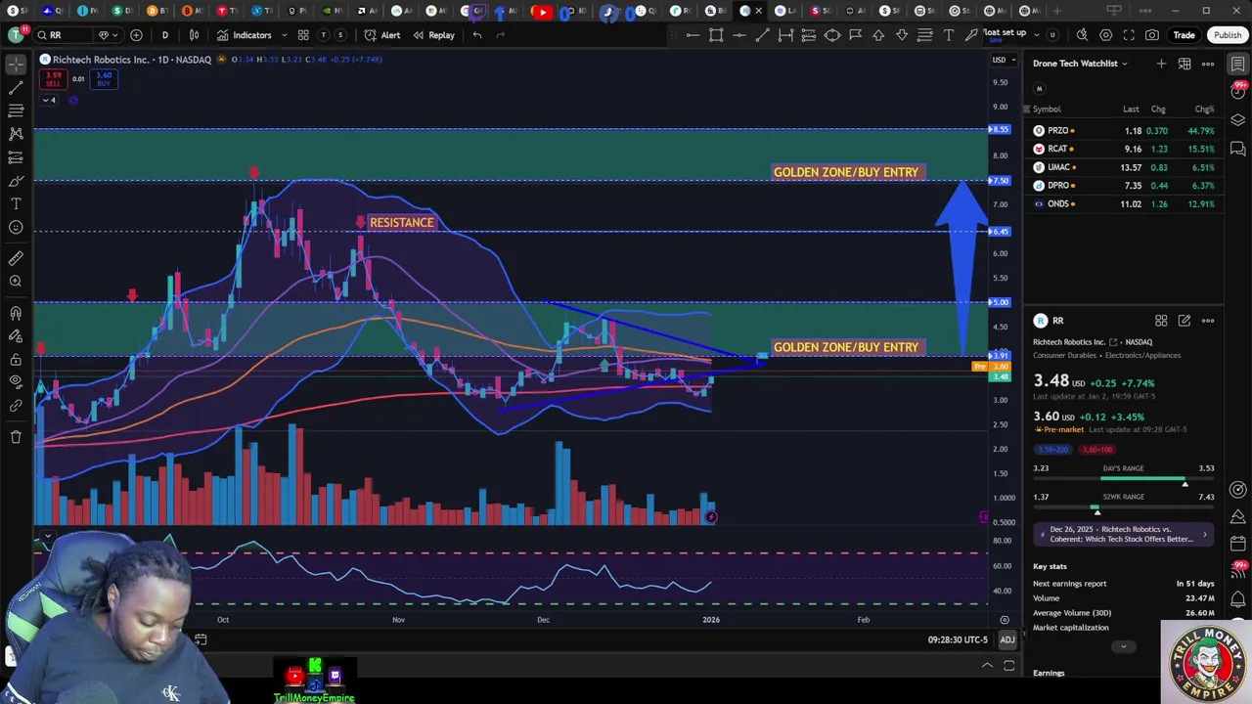
Task: Select the ruler measure tool
Action: tap(16, 258)
